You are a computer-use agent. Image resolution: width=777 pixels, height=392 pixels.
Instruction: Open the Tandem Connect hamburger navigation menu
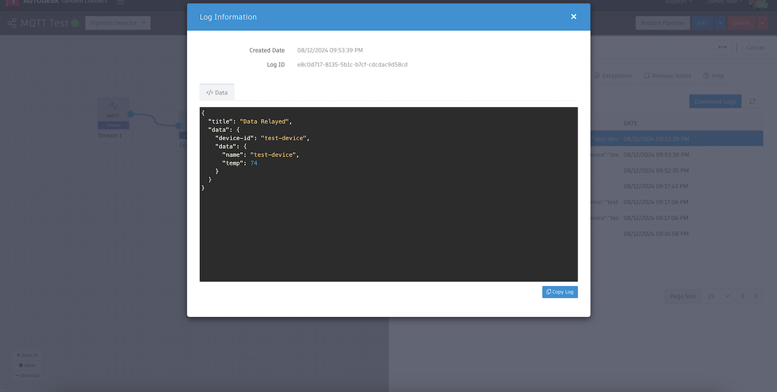pyautogui.click(x=120, y=2)
